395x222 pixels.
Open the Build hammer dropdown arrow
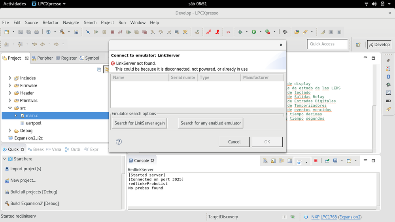[x=69, y=32]
